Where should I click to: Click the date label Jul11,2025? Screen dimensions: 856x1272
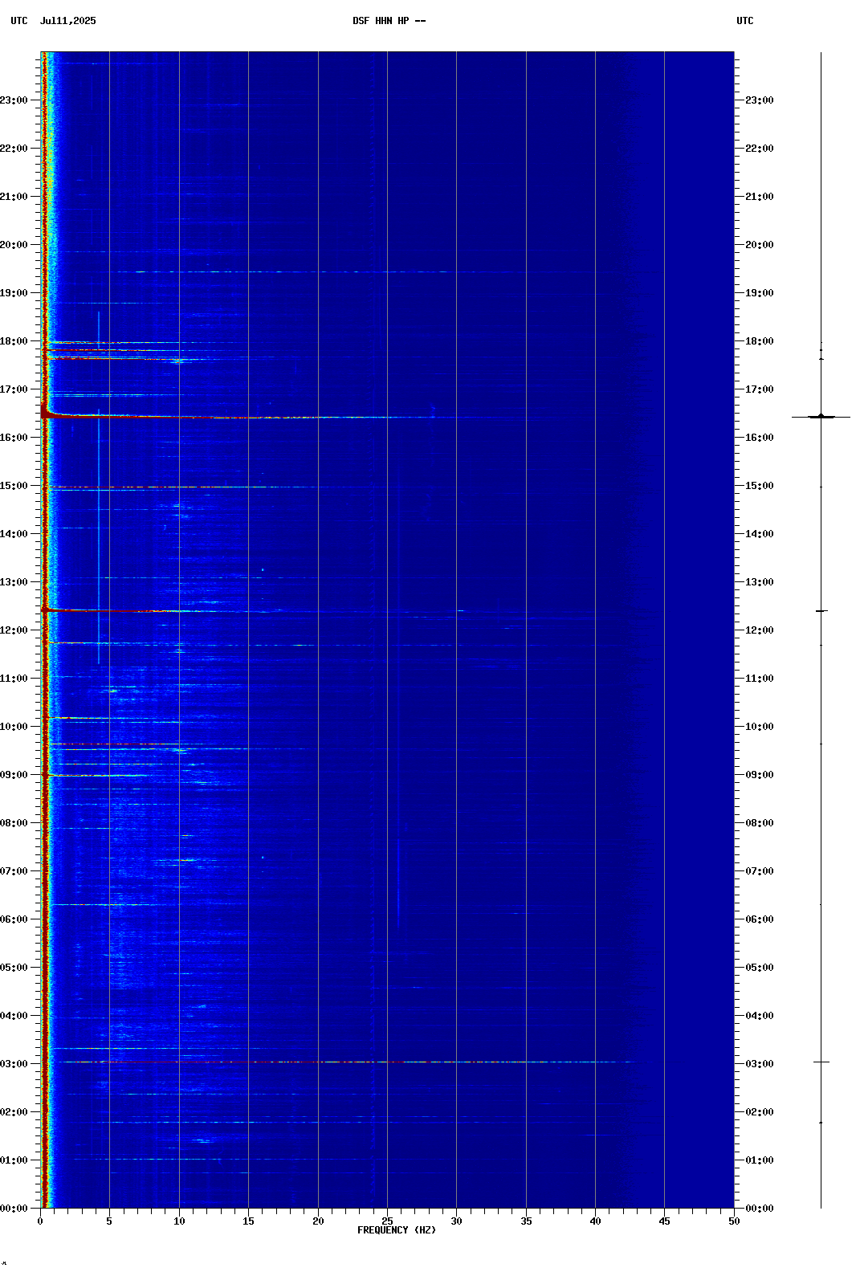click(x=67, y=21)
